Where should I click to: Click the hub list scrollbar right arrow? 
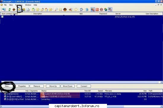[161, 82]
